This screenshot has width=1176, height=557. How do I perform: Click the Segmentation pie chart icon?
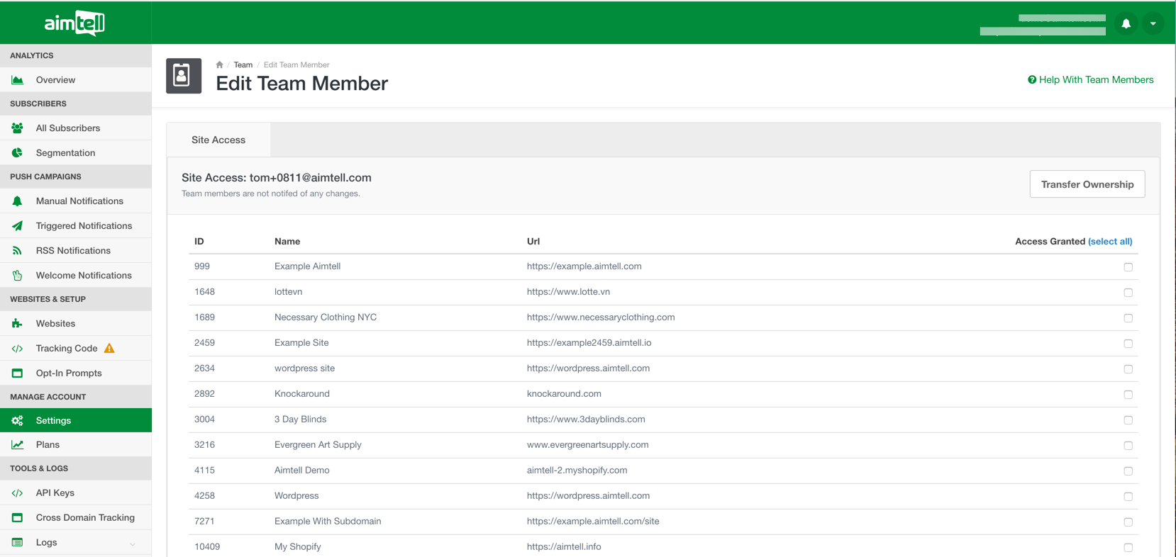tap(18, 153)
